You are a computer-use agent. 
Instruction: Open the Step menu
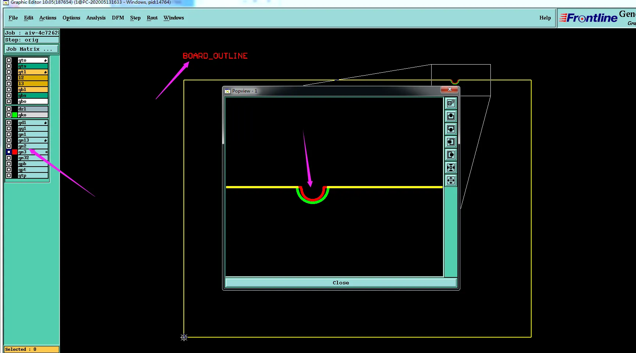135,18
